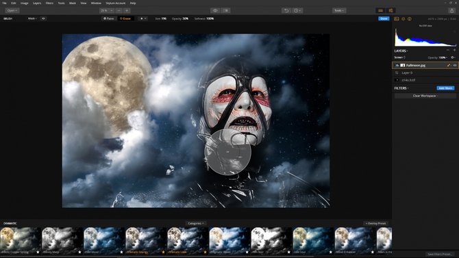Apply the Dramatic Grungy preset thumbnail

pos(145,240)
